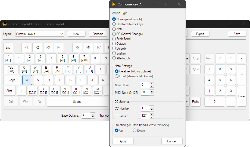Open the Layout dropdown
This screenshot has width=250, height=147.
(62, 34)
